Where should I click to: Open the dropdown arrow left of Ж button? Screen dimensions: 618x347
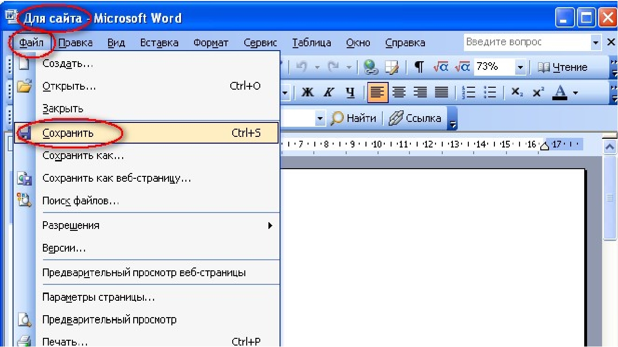click(285, 92)
